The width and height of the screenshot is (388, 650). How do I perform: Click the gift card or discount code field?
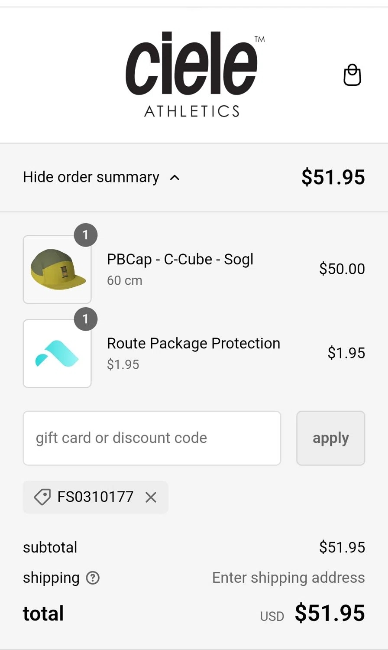[152, 438]
